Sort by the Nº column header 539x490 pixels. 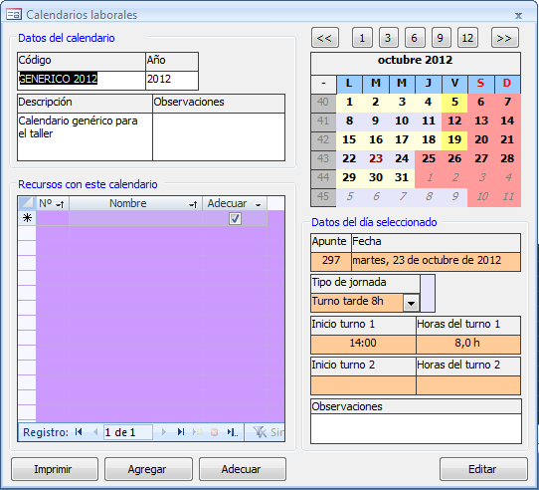pos(53,203)
